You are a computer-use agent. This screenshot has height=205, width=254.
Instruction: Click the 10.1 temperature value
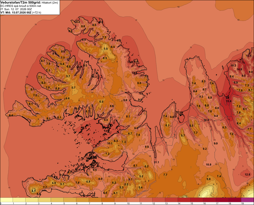[x=110, y=143]
